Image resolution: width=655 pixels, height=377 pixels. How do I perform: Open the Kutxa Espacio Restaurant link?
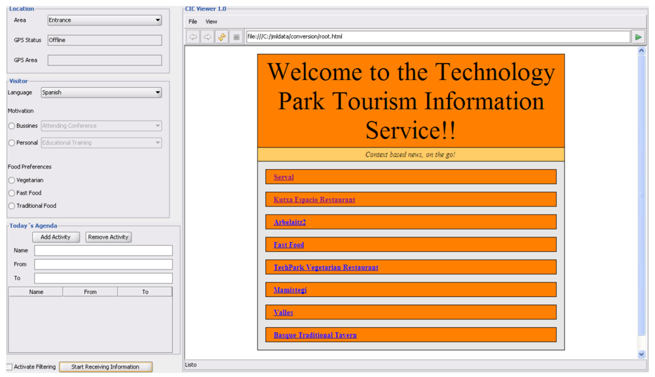314,200
